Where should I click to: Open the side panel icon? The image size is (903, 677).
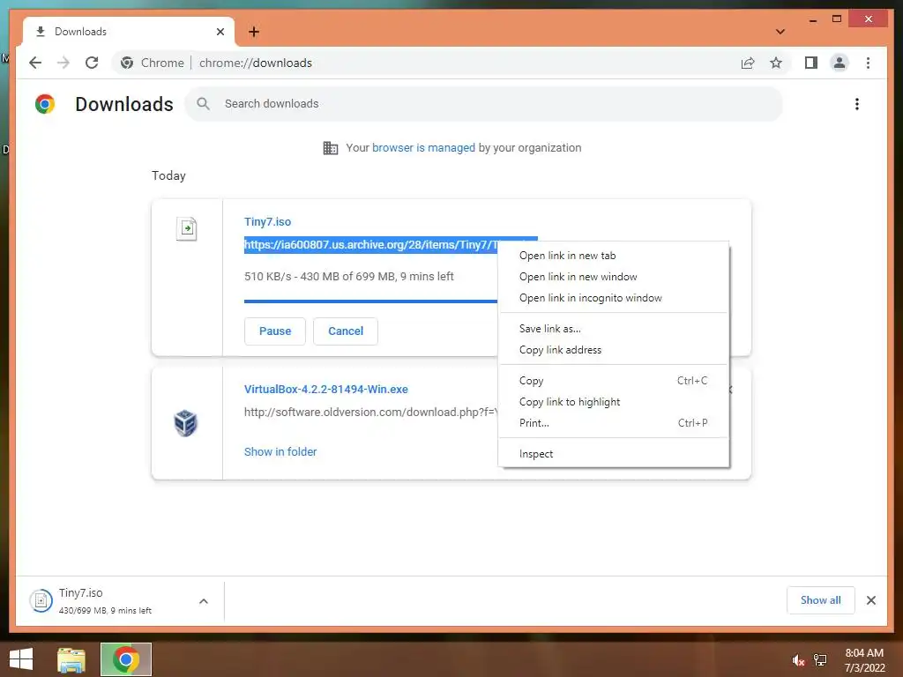point(811,63)
